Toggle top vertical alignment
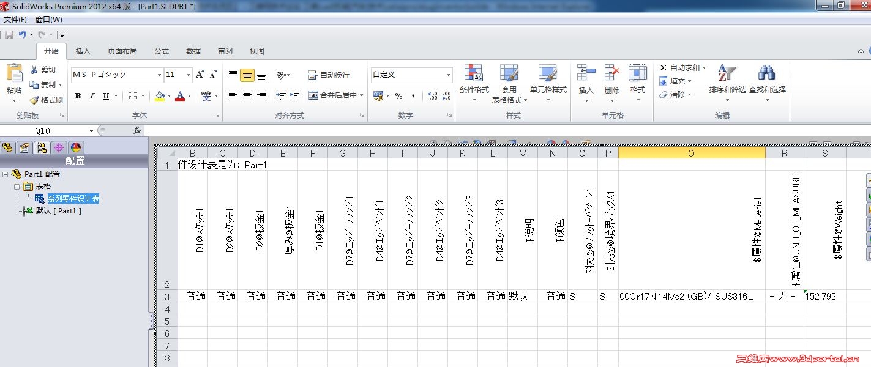Image resolution: width=871 pixels, height=367 pixels. pos(233,75)
